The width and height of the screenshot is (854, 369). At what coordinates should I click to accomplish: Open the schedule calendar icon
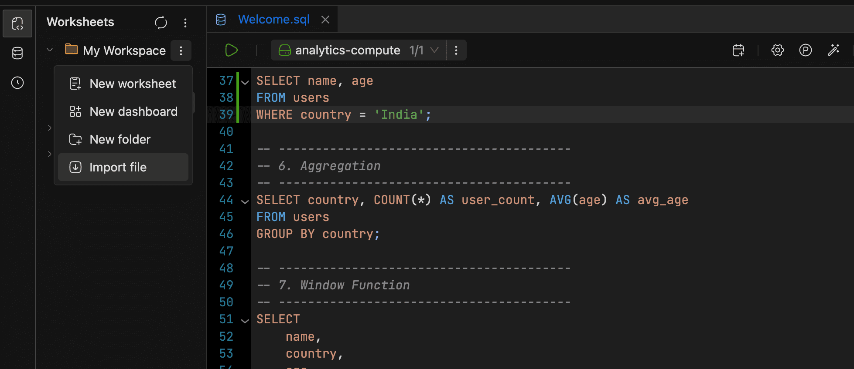pyautogui.click(x=738, y=50)
